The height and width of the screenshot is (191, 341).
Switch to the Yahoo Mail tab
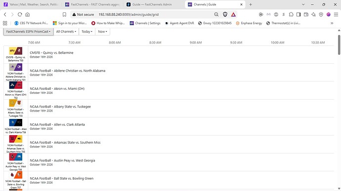click(31, 4)
